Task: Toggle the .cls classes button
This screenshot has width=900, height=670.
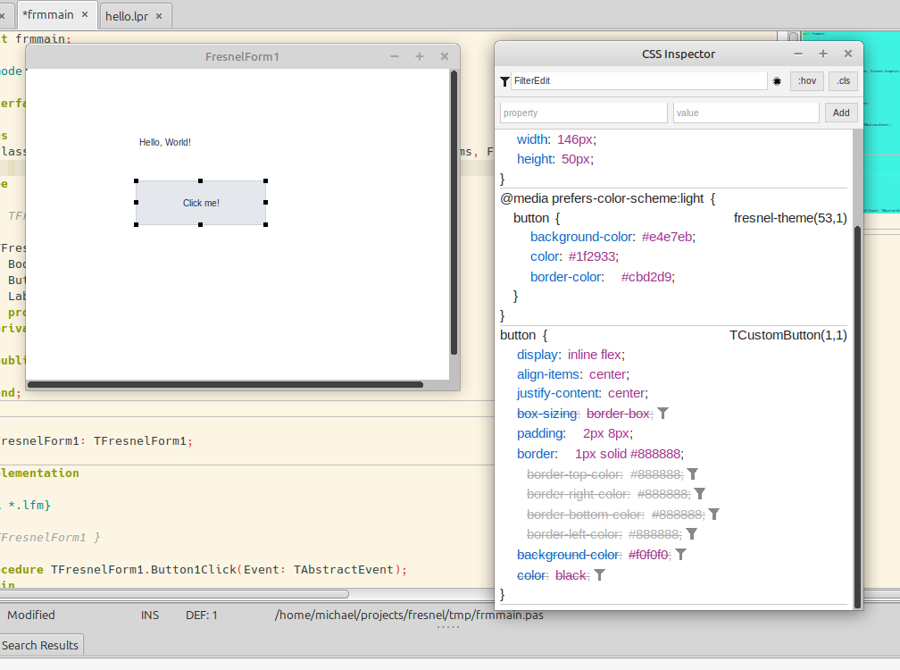Action: (843, 81)
